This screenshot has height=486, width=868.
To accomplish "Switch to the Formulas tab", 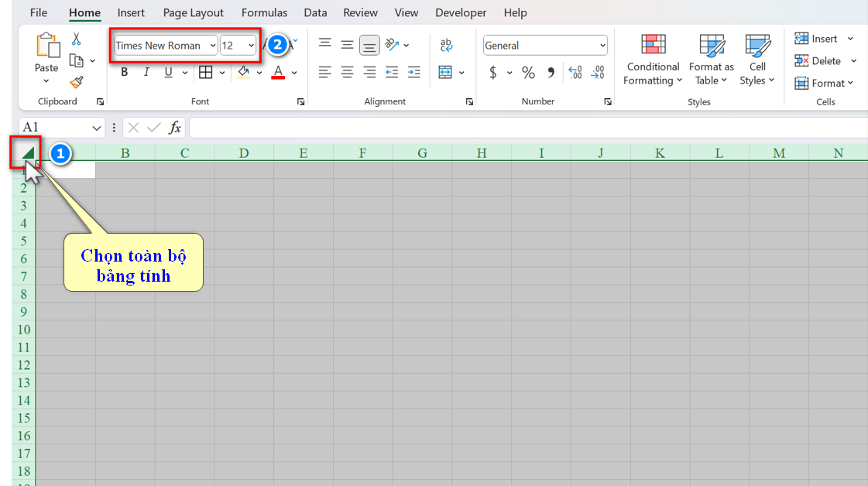I will (x=264, y=12).
